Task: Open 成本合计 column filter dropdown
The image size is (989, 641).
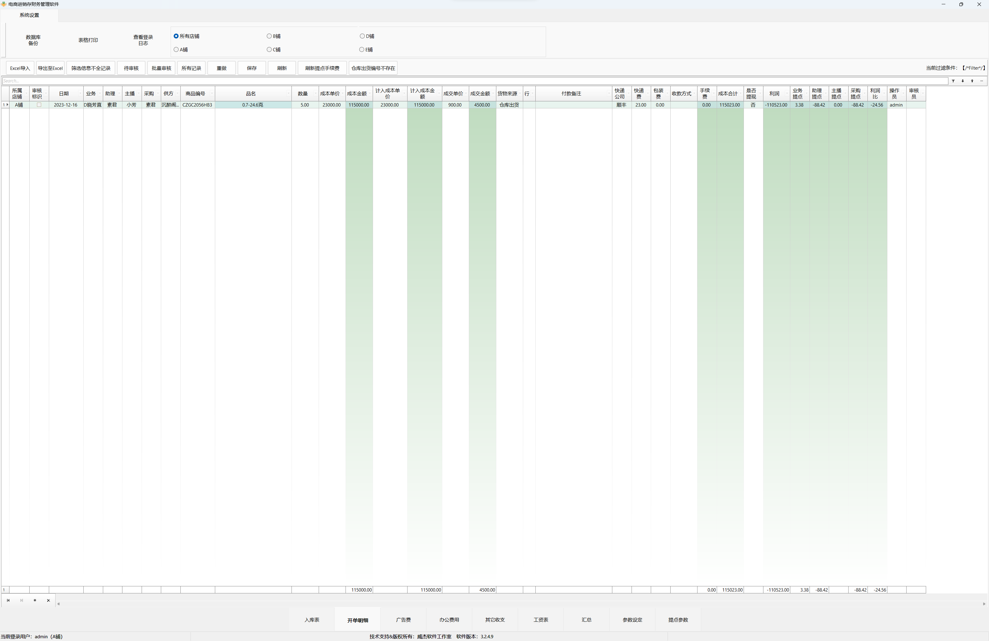Action: click(x=741, y=94)
